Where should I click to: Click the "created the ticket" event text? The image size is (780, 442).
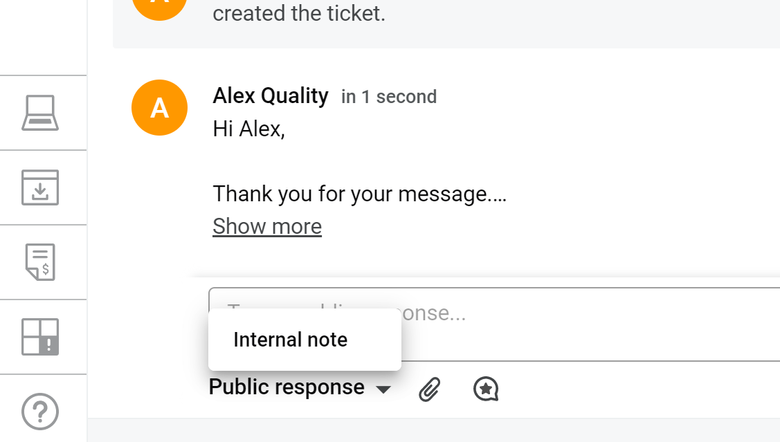pos(298,13)
